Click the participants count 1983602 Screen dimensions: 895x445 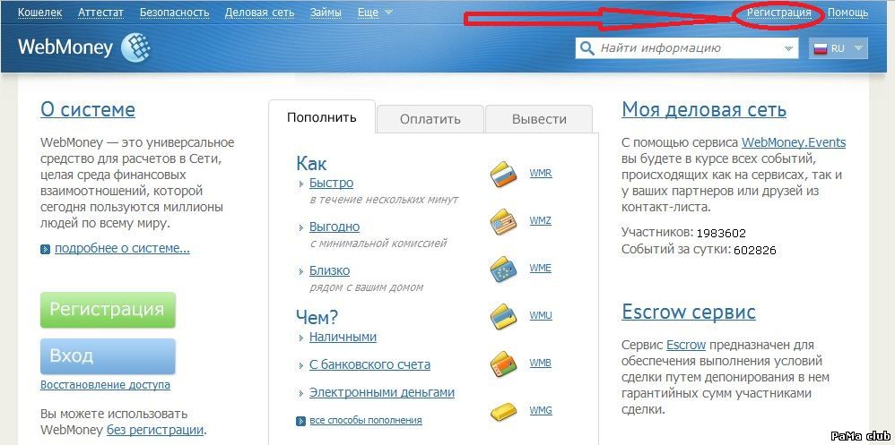[x=721, y=233]
